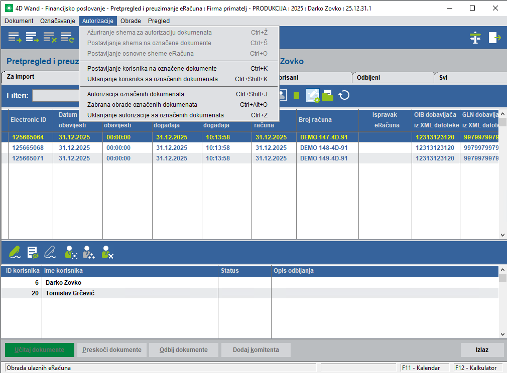Choose Autorizacija označenih dokumenata menu entry
Viewport: 507px width, 373px height.
tap(136, 94)
